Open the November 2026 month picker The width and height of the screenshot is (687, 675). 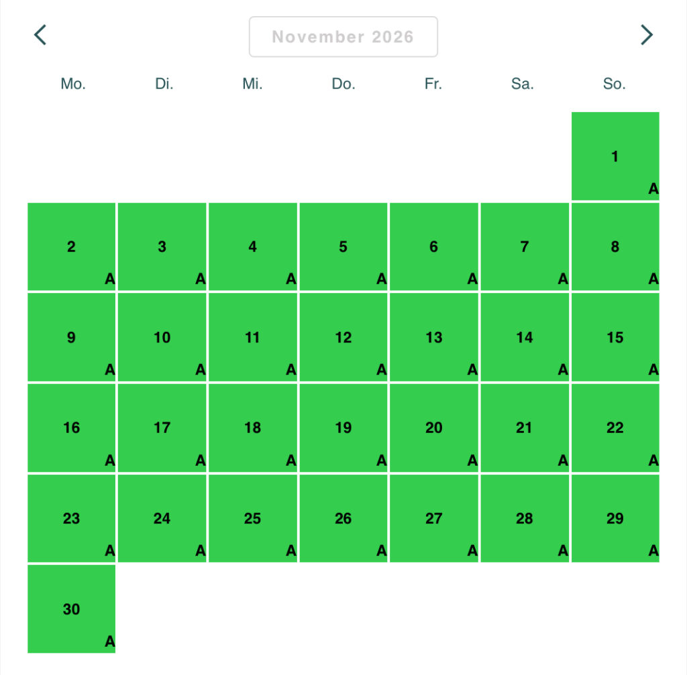pyautogui.click(x=343, y=37)
